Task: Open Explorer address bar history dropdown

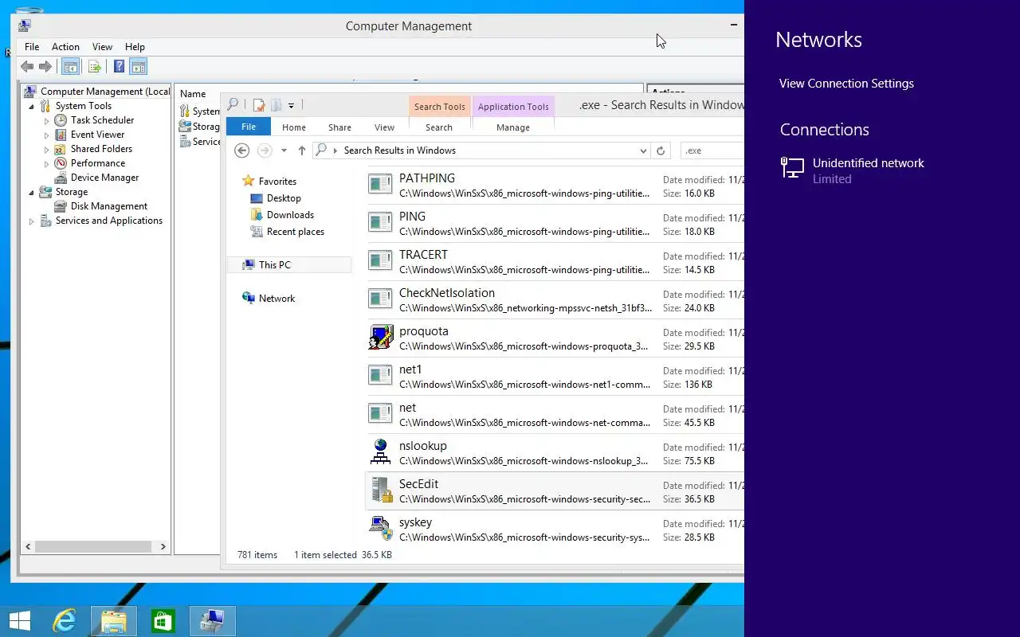Action: 643,150
